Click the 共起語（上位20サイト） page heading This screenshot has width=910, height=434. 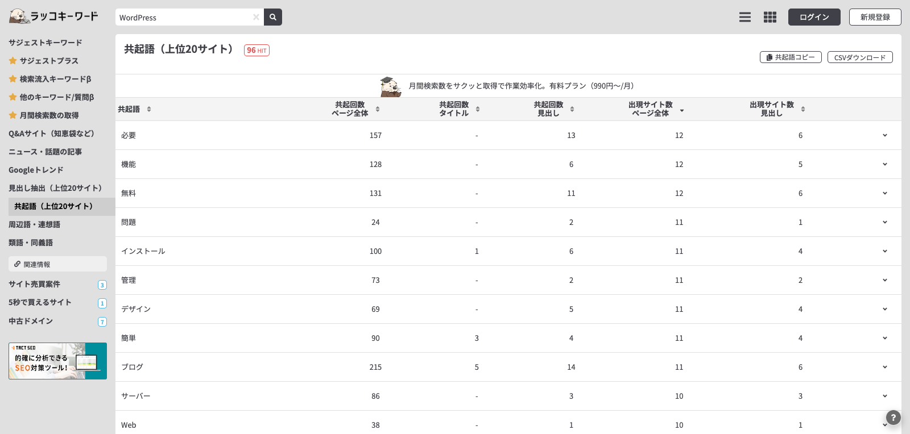(179, 49)
